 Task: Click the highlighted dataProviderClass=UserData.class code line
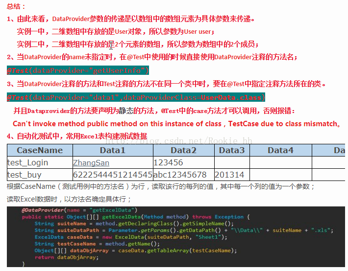(x=136, y=97)
